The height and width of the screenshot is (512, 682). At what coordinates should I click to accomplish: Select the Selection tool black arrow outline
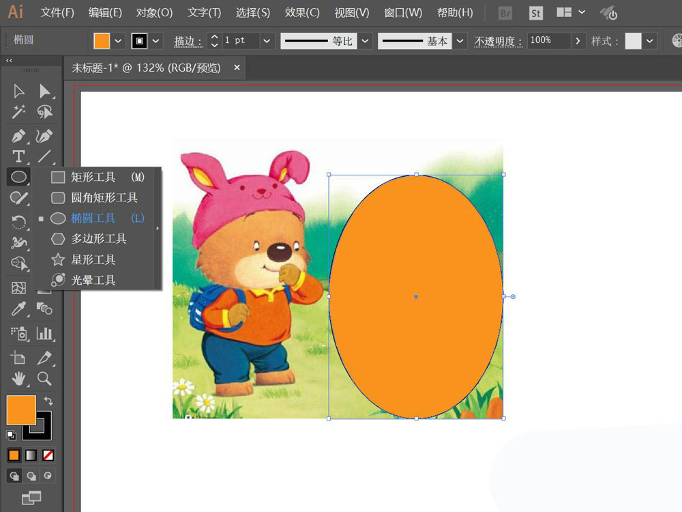tap(18, 91)
